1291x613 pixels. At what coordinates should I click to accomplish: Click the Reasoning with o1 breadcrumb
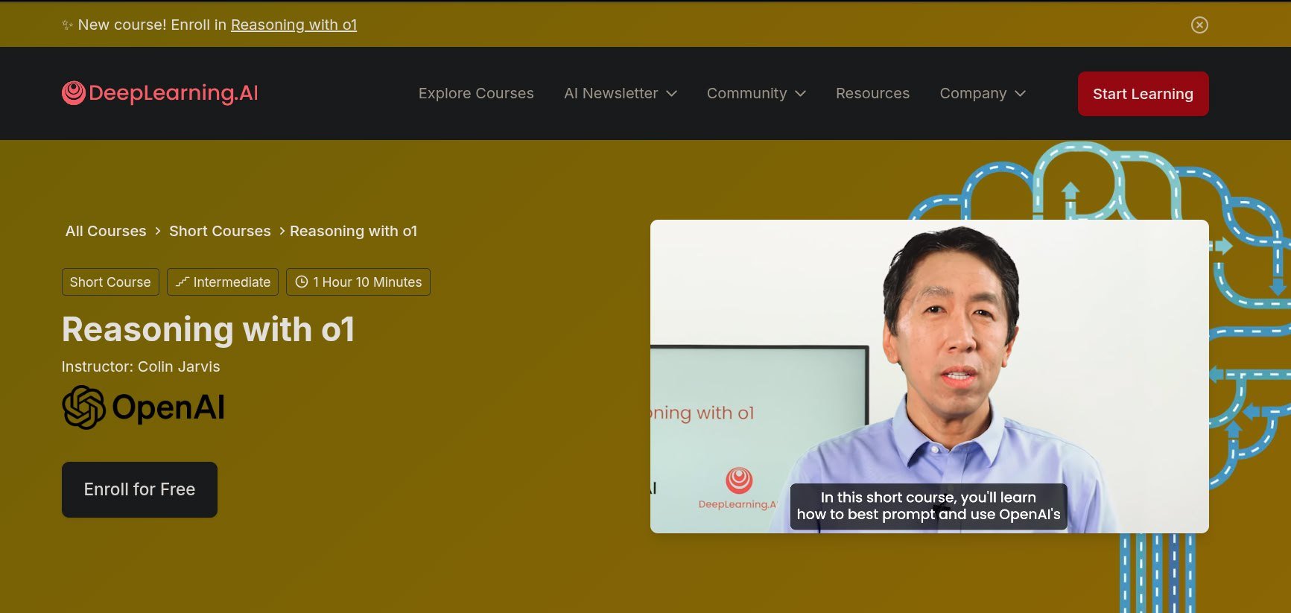(353, 231)
